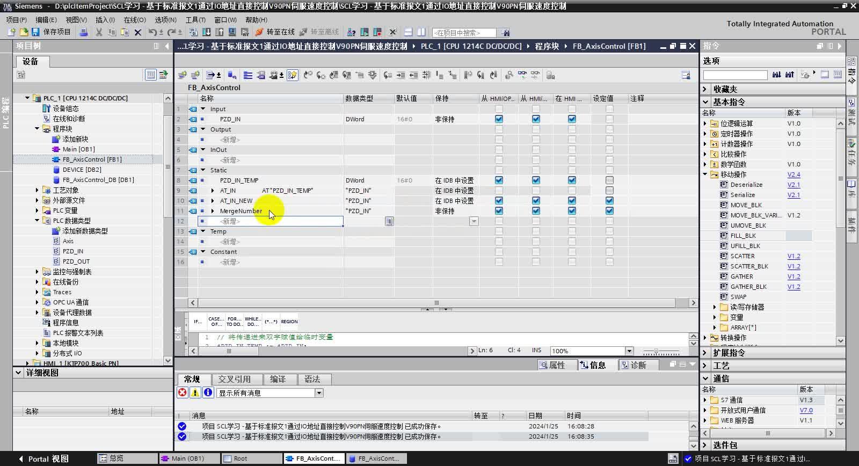Expand the 扩展指令 instructions section
The height and width of the screenshot is (466, 859).
coord(705,353)
